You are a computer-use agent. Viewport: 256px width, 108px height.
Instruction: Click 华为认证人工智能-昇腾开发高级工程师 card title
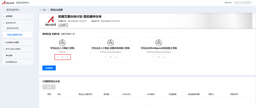[x=110, y=48]
